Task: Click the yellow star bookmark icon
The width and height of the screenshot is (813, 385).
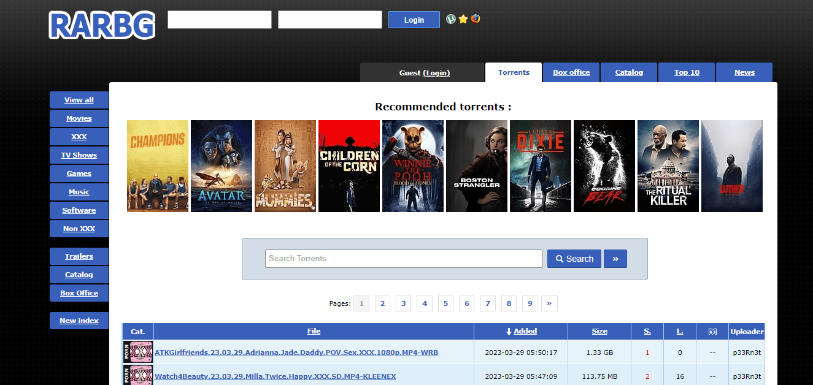Action: pyautogui.click(x=463, y=19)
